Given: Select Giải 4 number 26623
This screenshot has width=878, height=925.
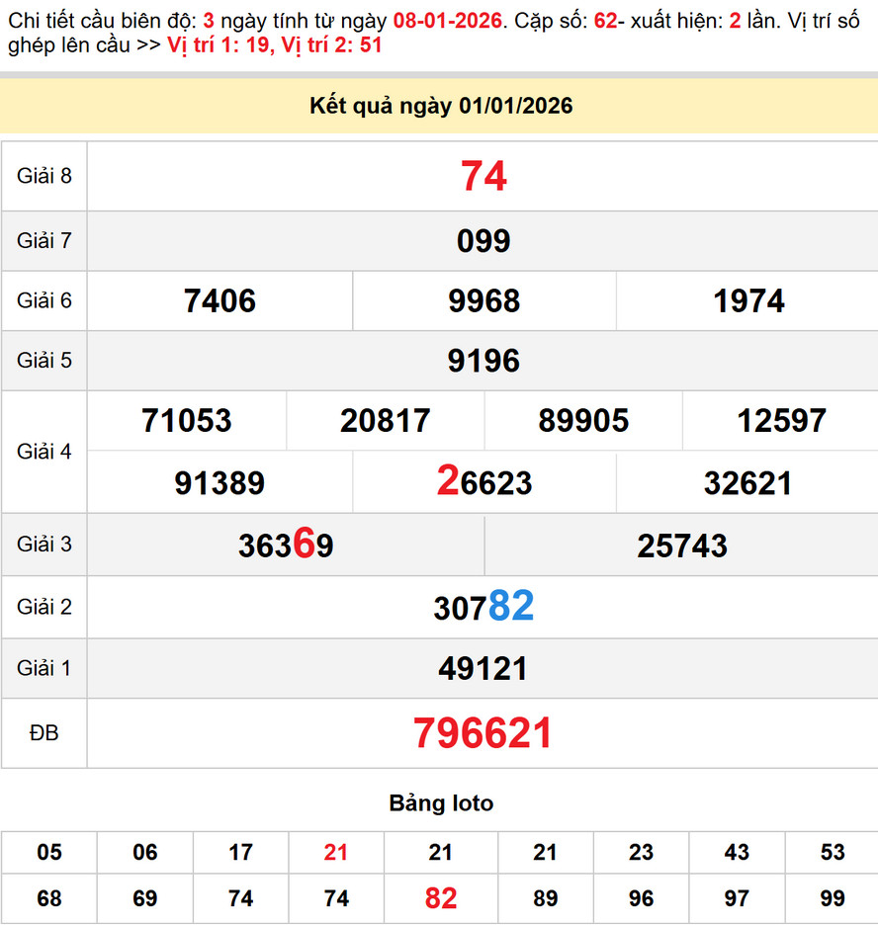Looking at the screenshot, I should (x=483, y=482).
